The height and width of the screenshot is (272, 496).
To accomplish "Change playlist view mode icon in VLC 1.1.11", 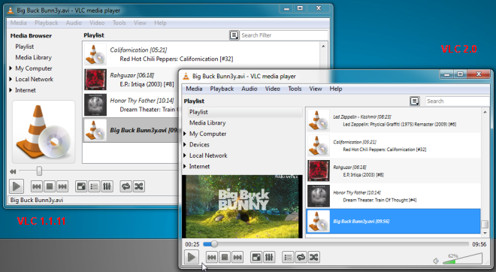I will (234, 35).
